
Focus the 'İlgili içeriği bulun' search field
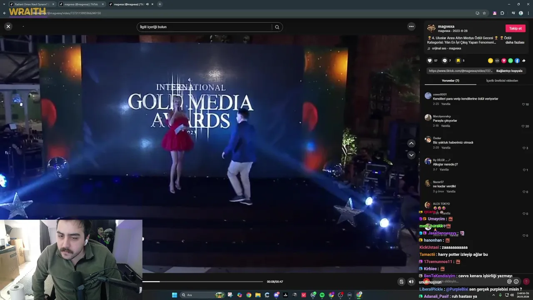(x=204, y=27)
